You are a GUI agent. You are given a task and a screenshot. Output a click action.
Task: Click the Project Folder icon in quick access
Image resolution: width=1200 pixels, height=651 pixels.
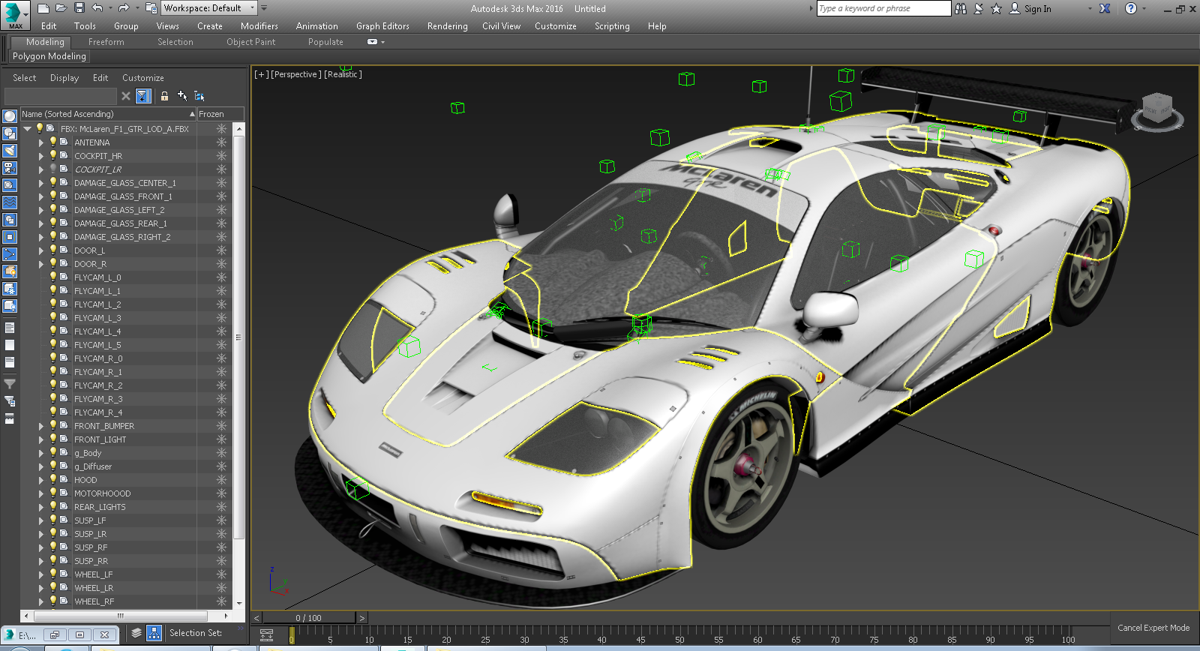point(151,8)
